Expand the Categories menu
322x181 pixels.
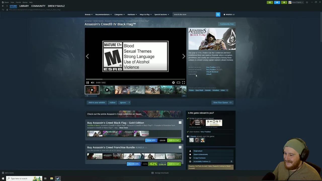point(119,14)
